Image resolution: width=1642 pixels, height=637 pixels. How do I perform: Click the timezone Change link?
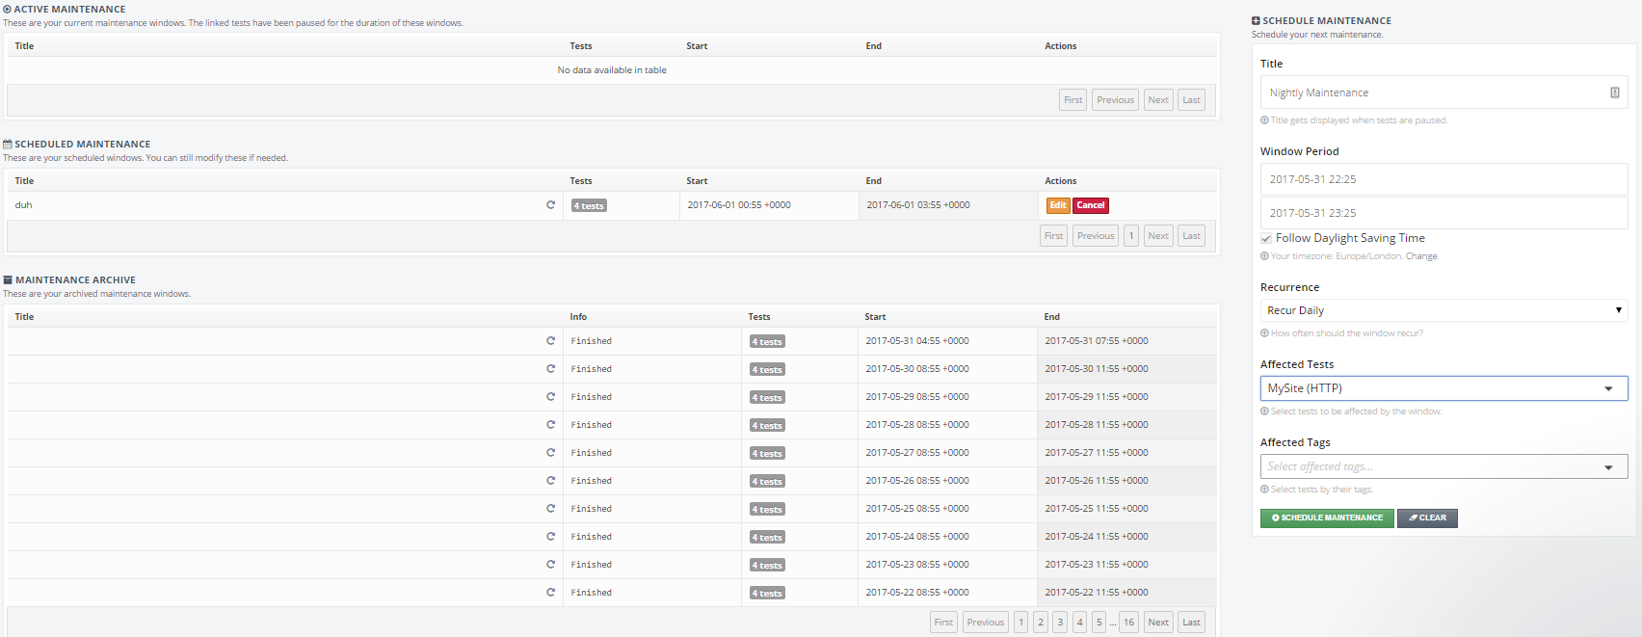tap(1421, 256)
